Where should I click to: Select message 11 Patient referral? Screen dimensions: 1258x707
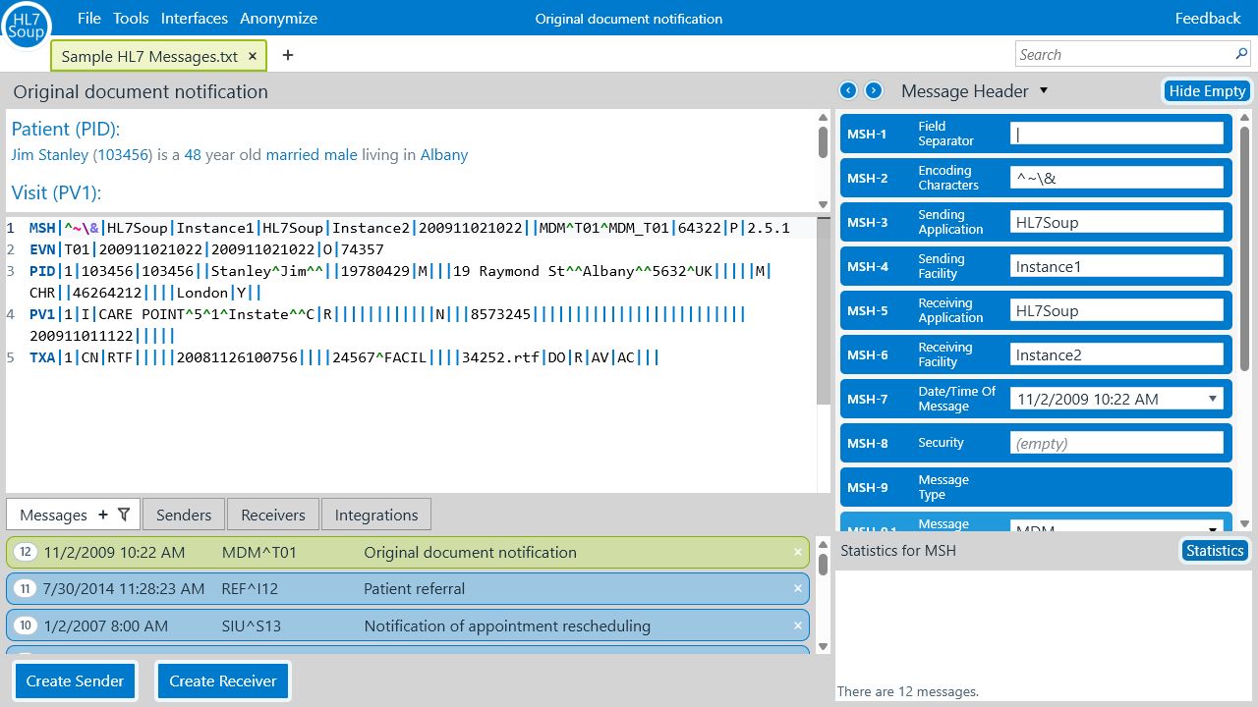tap(408, 589)
